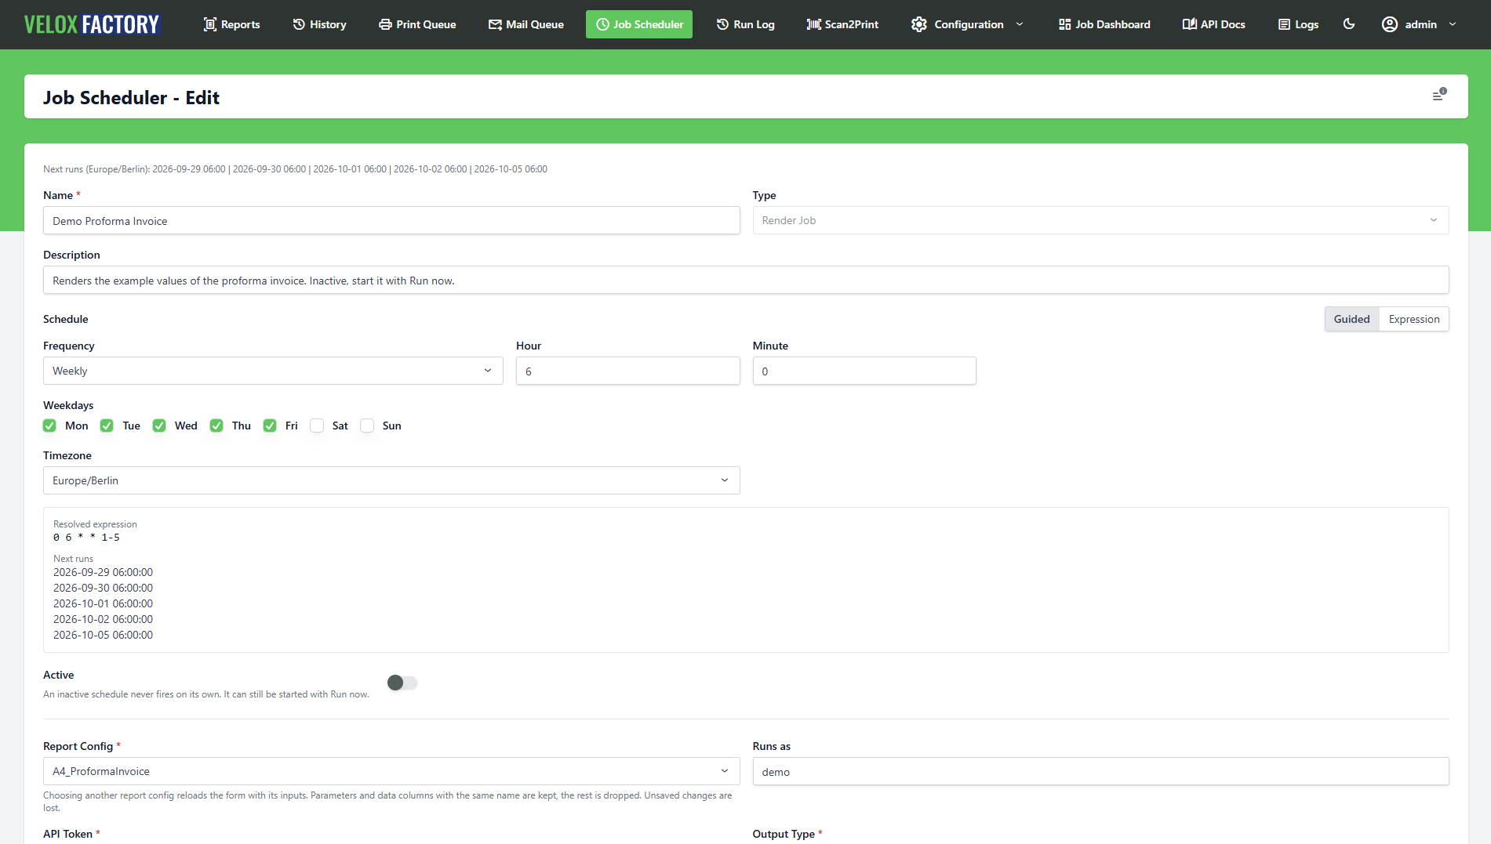This screenshot has height=844, width=1491.
Task: Open the Print Queue page
Action: point(417,24)
